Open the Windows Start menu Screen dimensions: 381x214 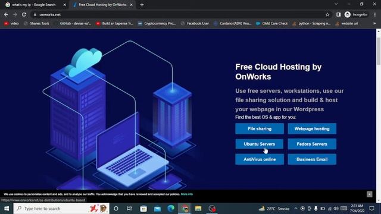[x=7, y=209]
